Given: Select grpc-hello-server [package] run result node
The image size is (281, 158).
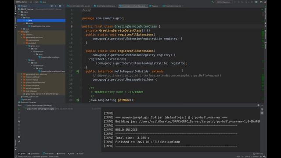Looking at the screenshot, I should click(x=40, y=109).
